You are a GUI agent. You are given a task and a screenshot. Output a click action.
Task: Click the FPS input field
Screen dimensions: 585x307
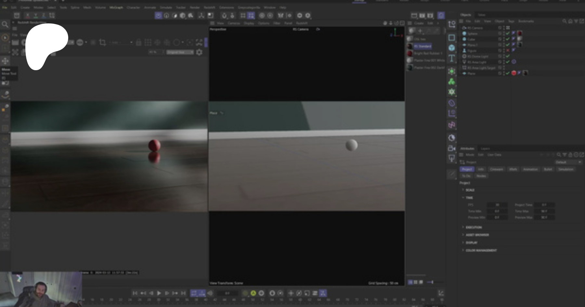point(497,205)
